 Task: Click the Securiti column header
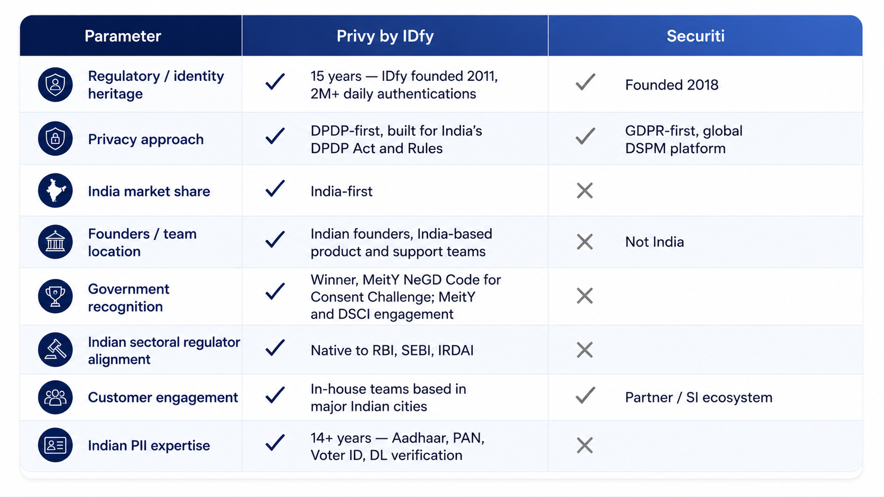click(695, 36)
